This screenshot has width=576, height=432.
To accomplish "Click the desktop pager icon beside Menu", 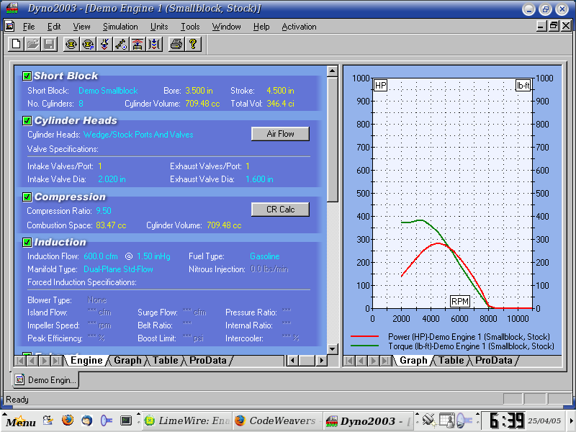I will point(48,420).
